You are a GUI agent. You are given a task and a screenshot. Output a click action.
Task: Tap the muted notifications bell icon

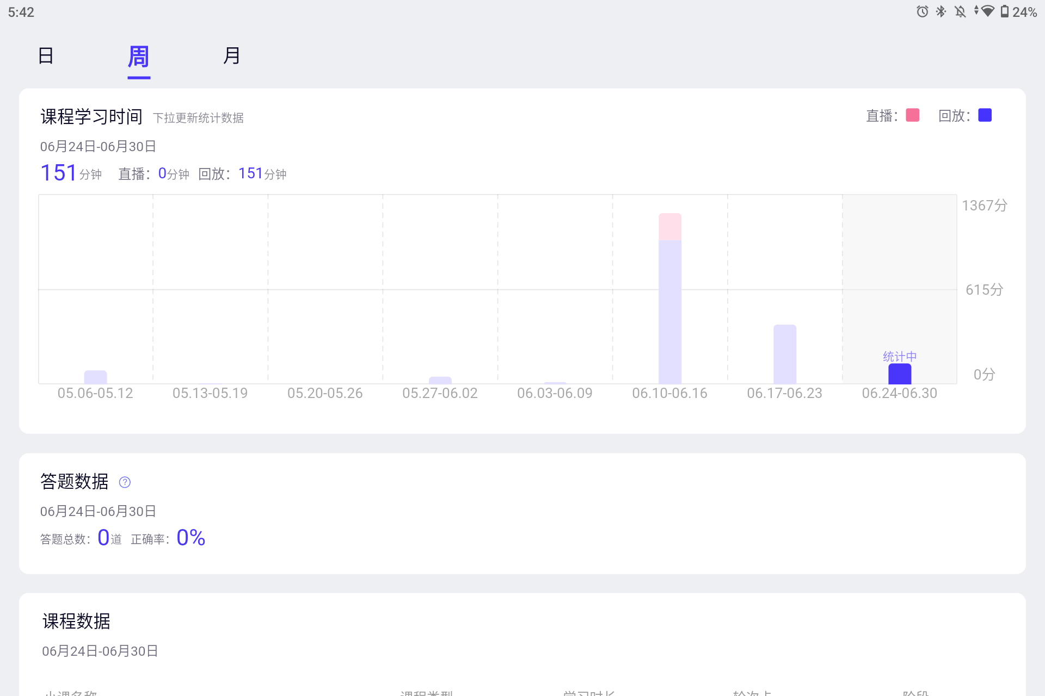coord(960,11)
